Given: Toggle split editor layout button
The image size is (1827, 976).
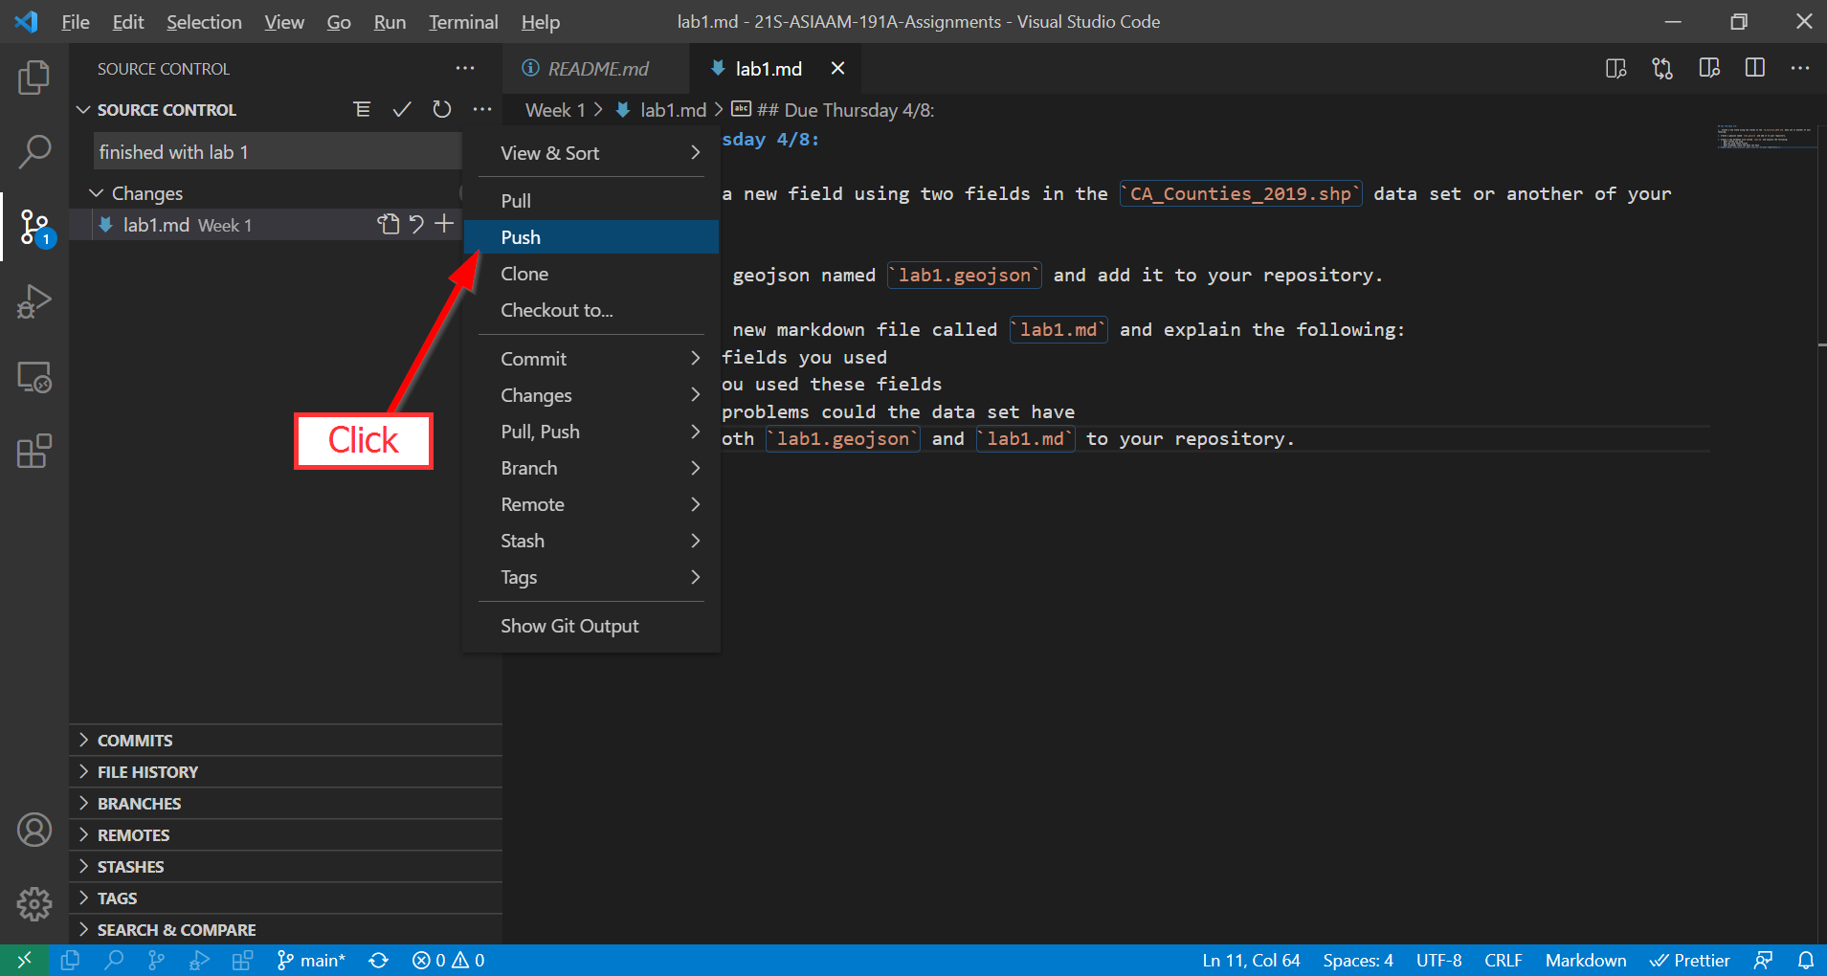Looking at the screenshot, I should (1754, 68).
